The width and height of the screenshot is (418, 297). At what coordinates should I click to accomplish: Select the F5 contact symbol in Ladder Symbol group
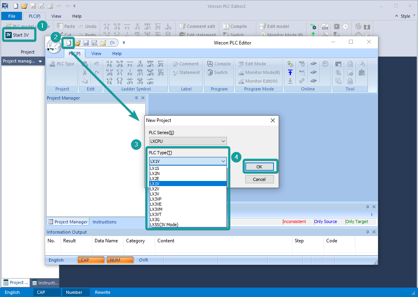click(x=110, y=64)
